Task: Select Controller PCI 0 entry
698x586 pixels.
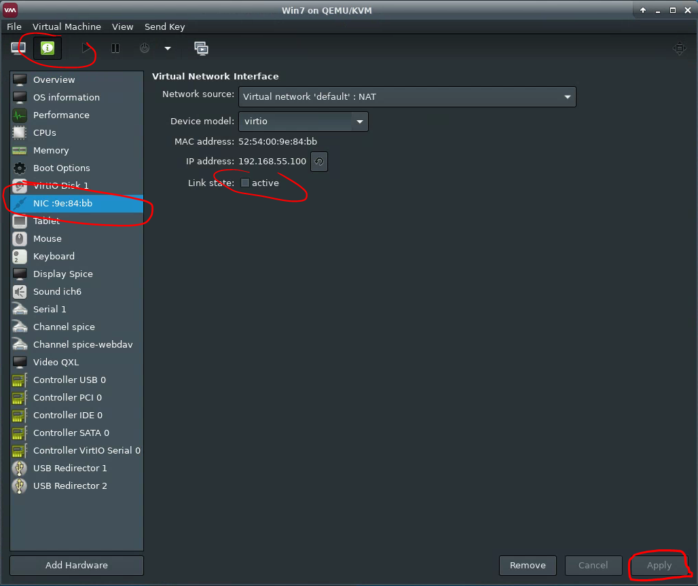Action: (77, 398)
